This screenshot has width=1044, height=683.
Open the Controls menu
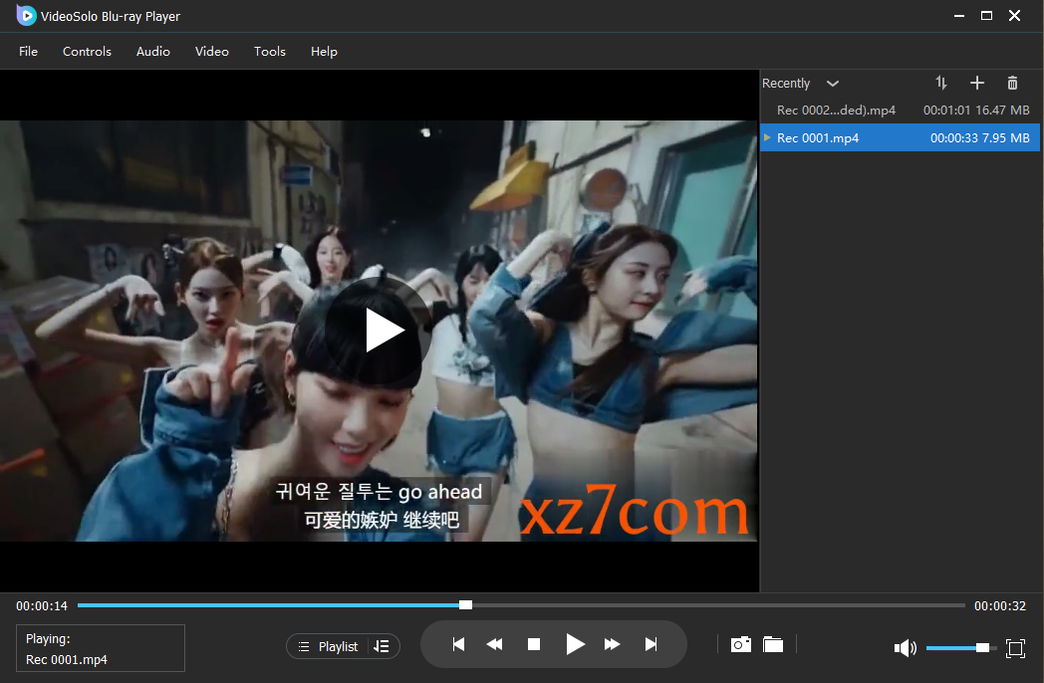[87, 51]
